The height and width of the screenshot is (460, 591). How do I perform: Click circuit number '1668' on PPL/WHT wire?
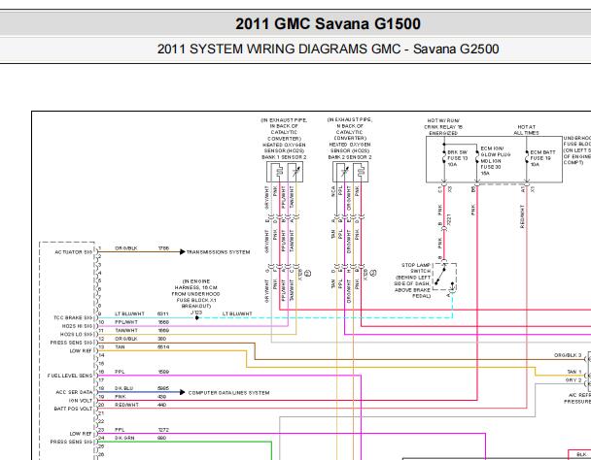163,322
